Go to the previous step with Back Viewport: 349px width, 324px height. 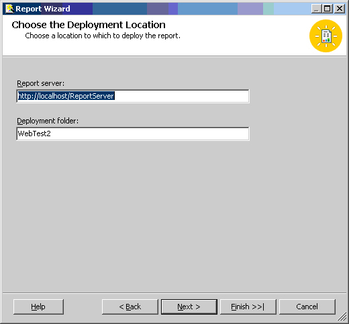130,307
